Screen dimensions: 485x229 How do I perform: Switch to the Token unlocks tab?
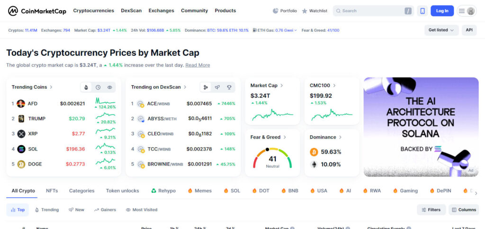123,191
